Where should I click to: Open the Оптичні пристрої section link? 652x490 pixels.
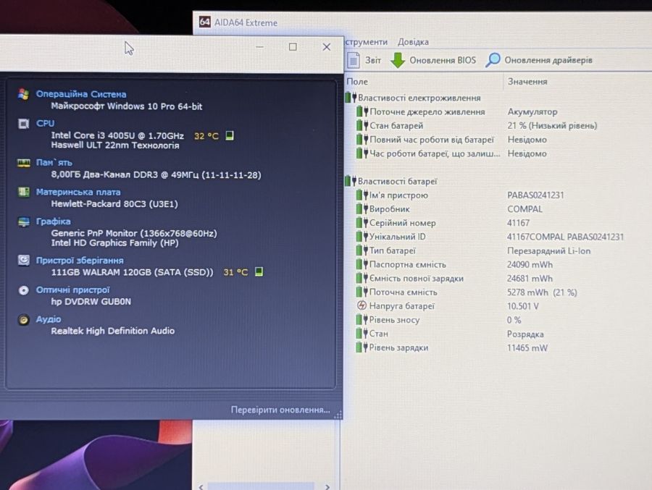pos(72,290)
